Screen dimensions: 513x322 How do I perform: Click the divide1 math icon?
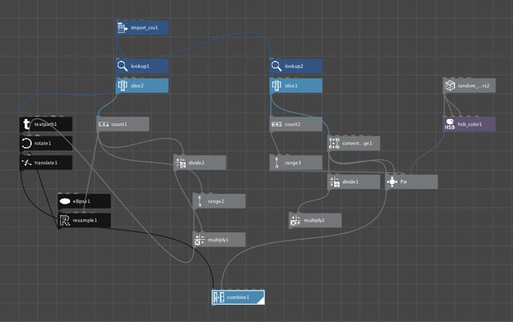tap(334, 182)
